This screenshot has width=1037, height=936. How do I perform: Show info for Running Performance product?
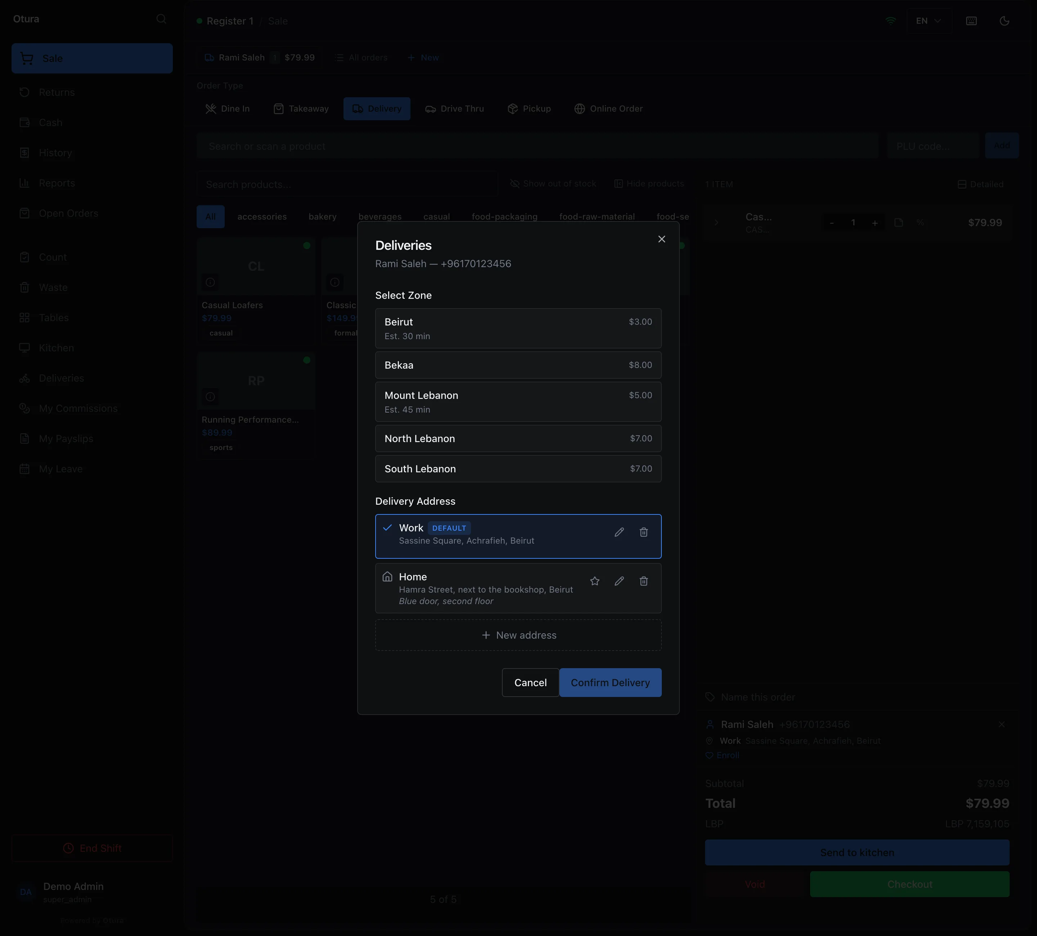pyautogui.click(x=210, y=397)
